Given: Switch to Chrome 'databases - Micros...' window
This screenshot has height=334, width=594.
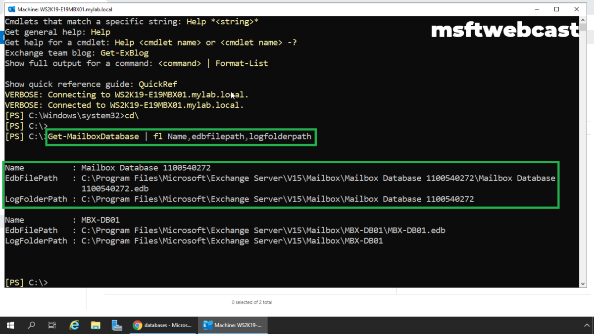Looking at the screenshot, I should pyautogui.click(x=162, y=325).
